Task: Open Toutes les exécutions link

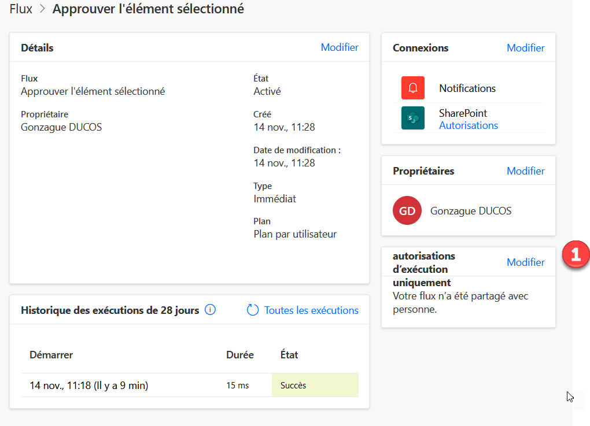Action: tap(311, 310)
